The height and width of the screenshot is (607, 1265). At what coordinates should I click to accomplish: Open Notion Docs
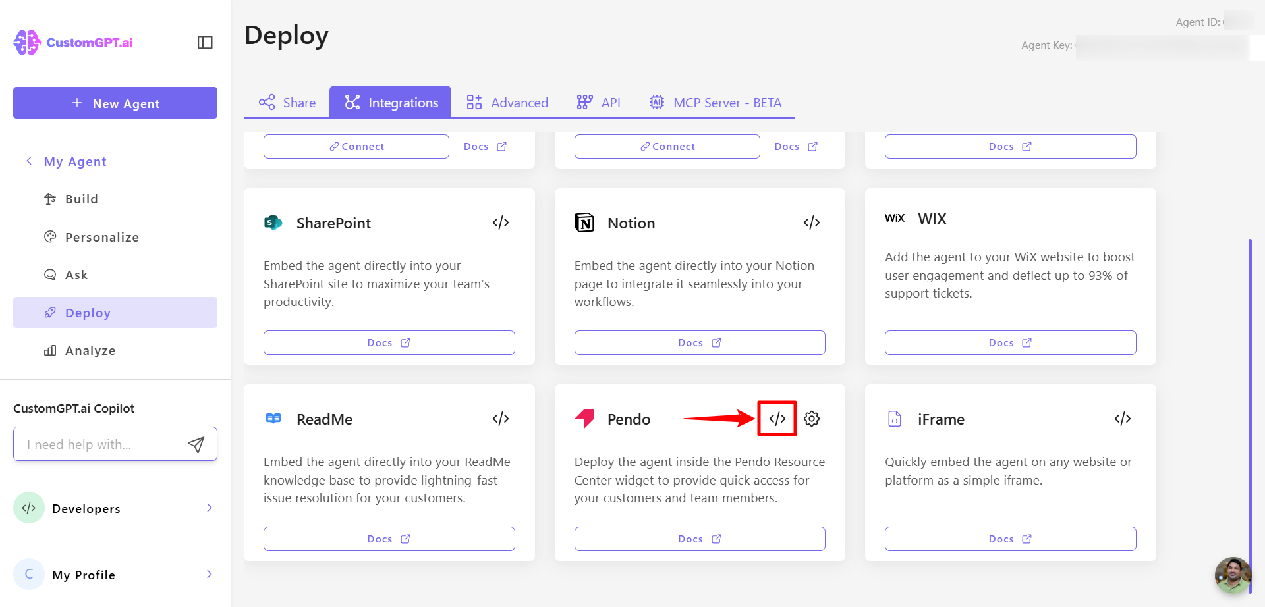(700, 342)
